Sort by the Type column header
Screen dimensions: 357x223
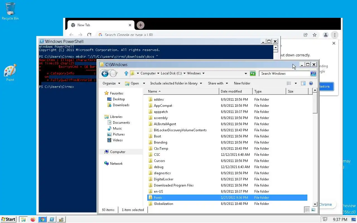pos(269,91)
